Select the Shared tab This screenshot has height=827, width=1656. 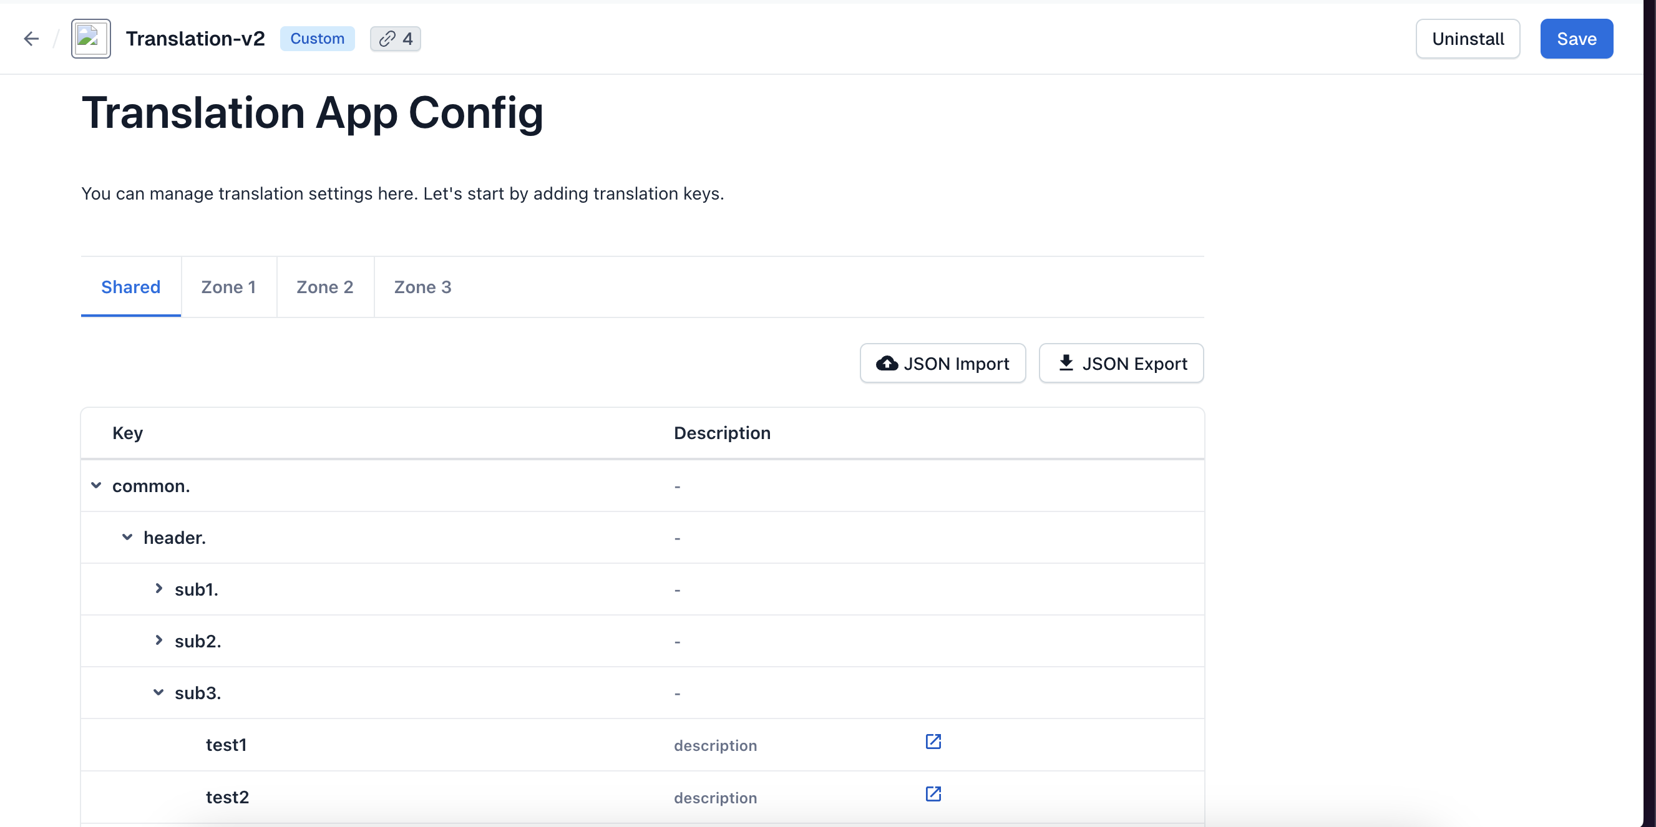[130, 288]
